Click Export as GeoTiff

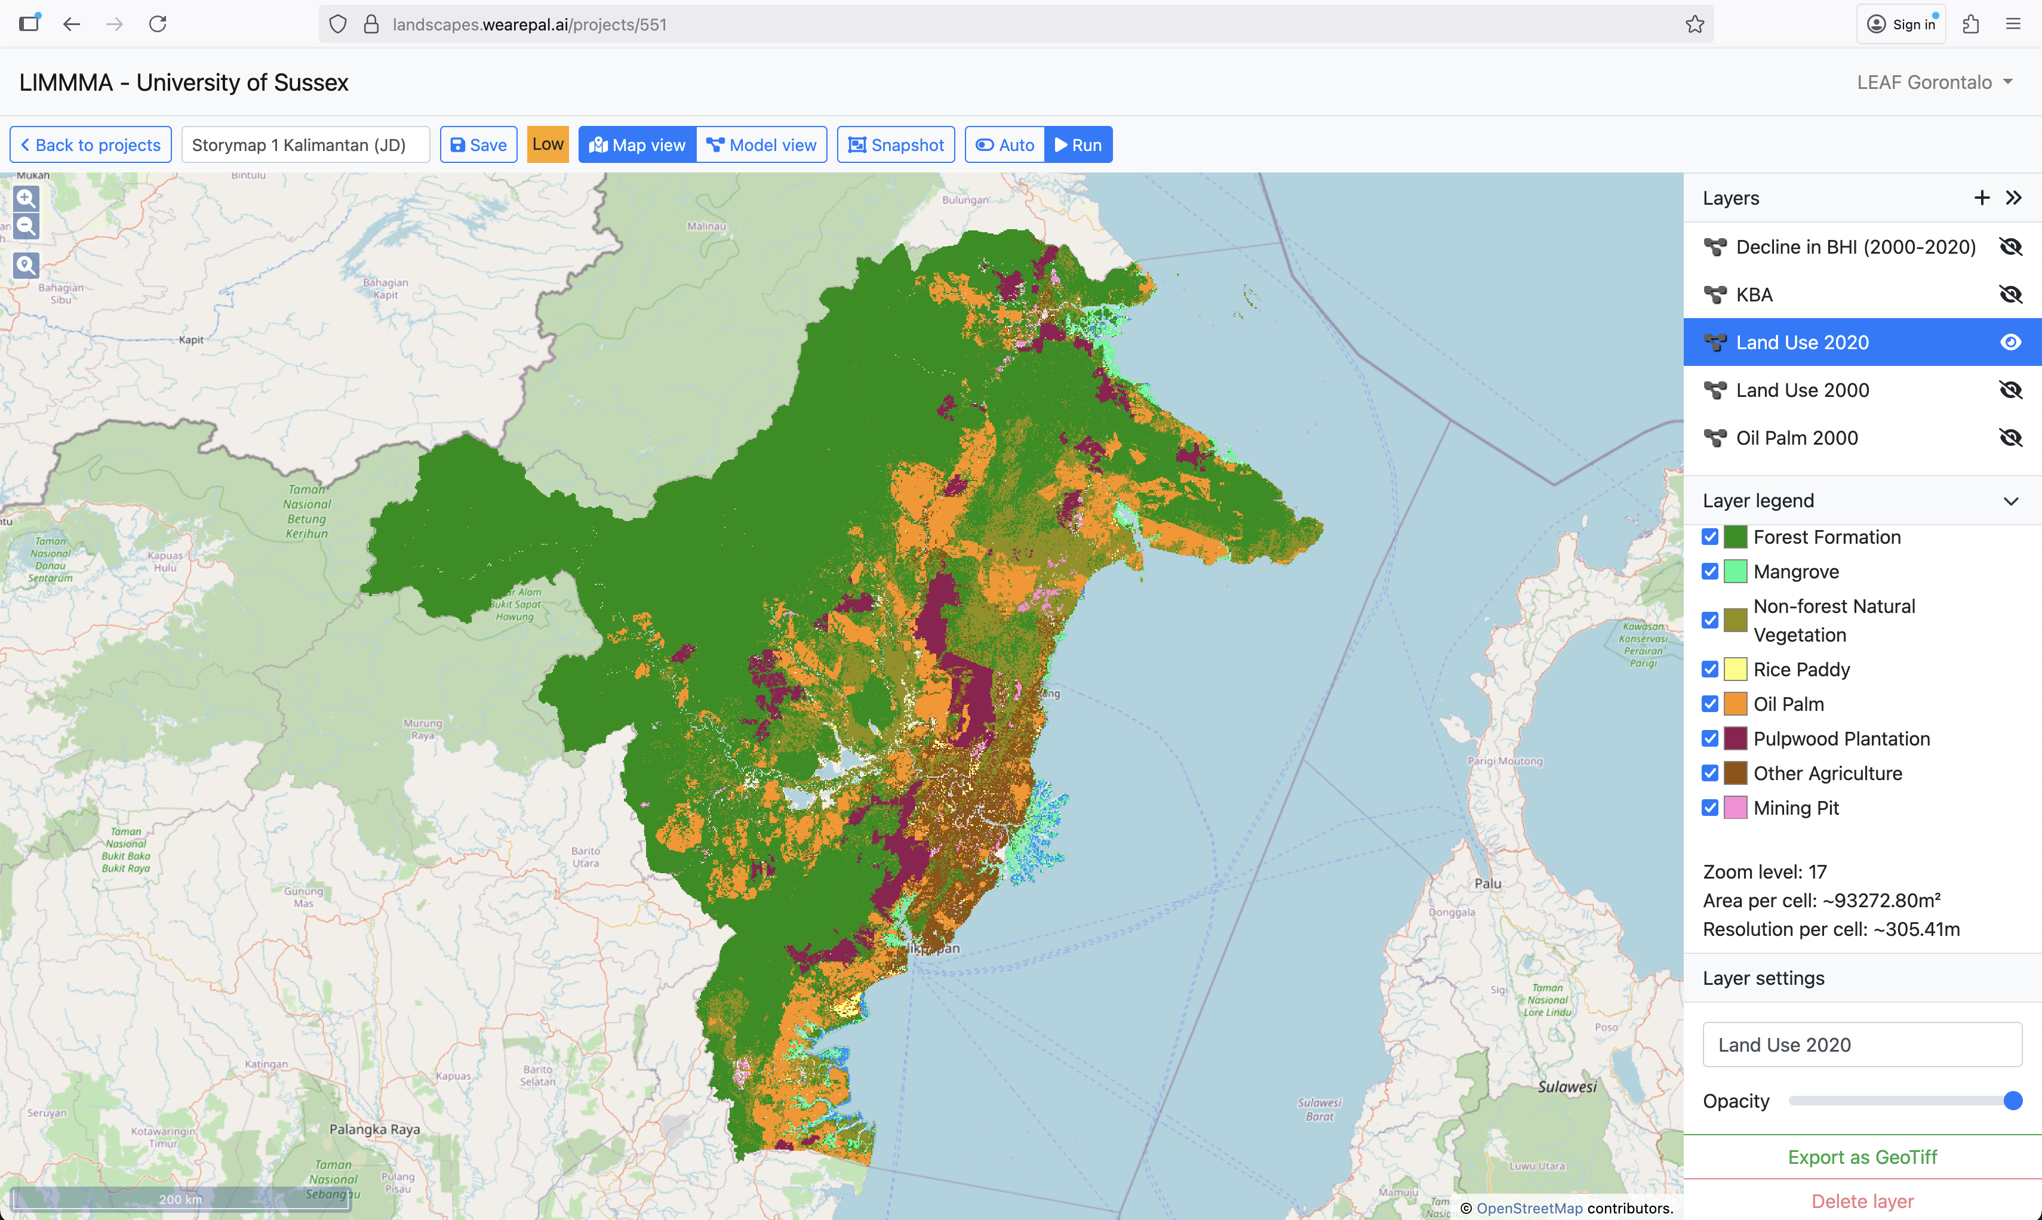(1862, 1157)
